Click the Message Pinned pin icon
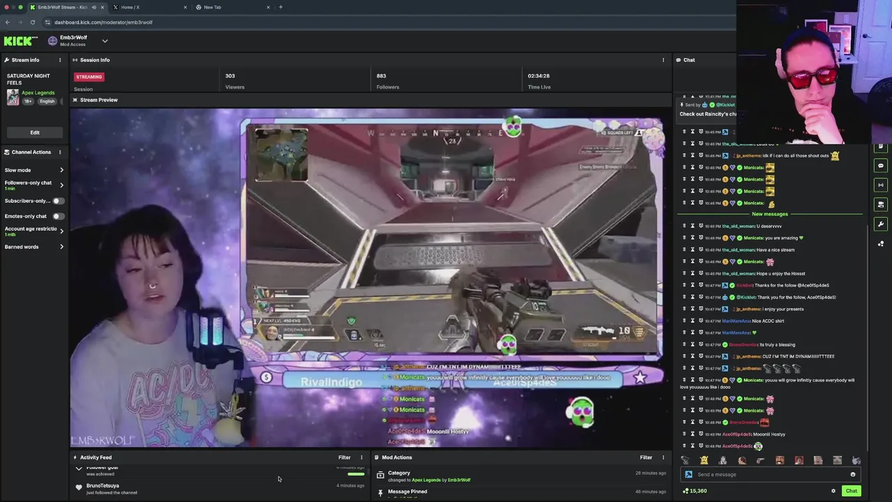The width and height of the screenshot is (892, 502). click(380, 492)
